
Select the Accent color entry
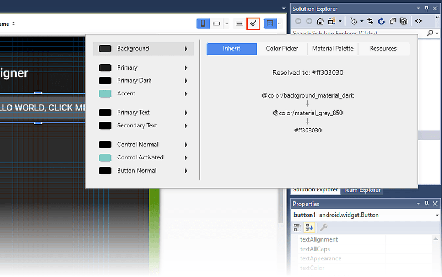pyautogui.click(x=144, y=93)
